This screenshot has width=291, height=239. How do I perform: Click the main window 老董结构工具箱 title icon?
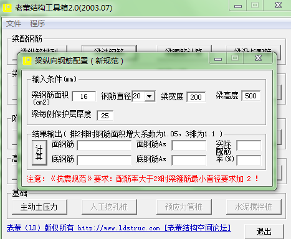pyautogui.click(x=7, y=7)
